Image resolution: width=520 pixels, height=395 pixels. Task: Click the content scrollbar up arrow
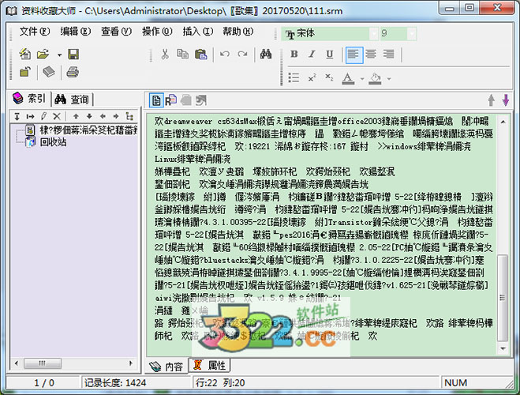click(503, 122)
